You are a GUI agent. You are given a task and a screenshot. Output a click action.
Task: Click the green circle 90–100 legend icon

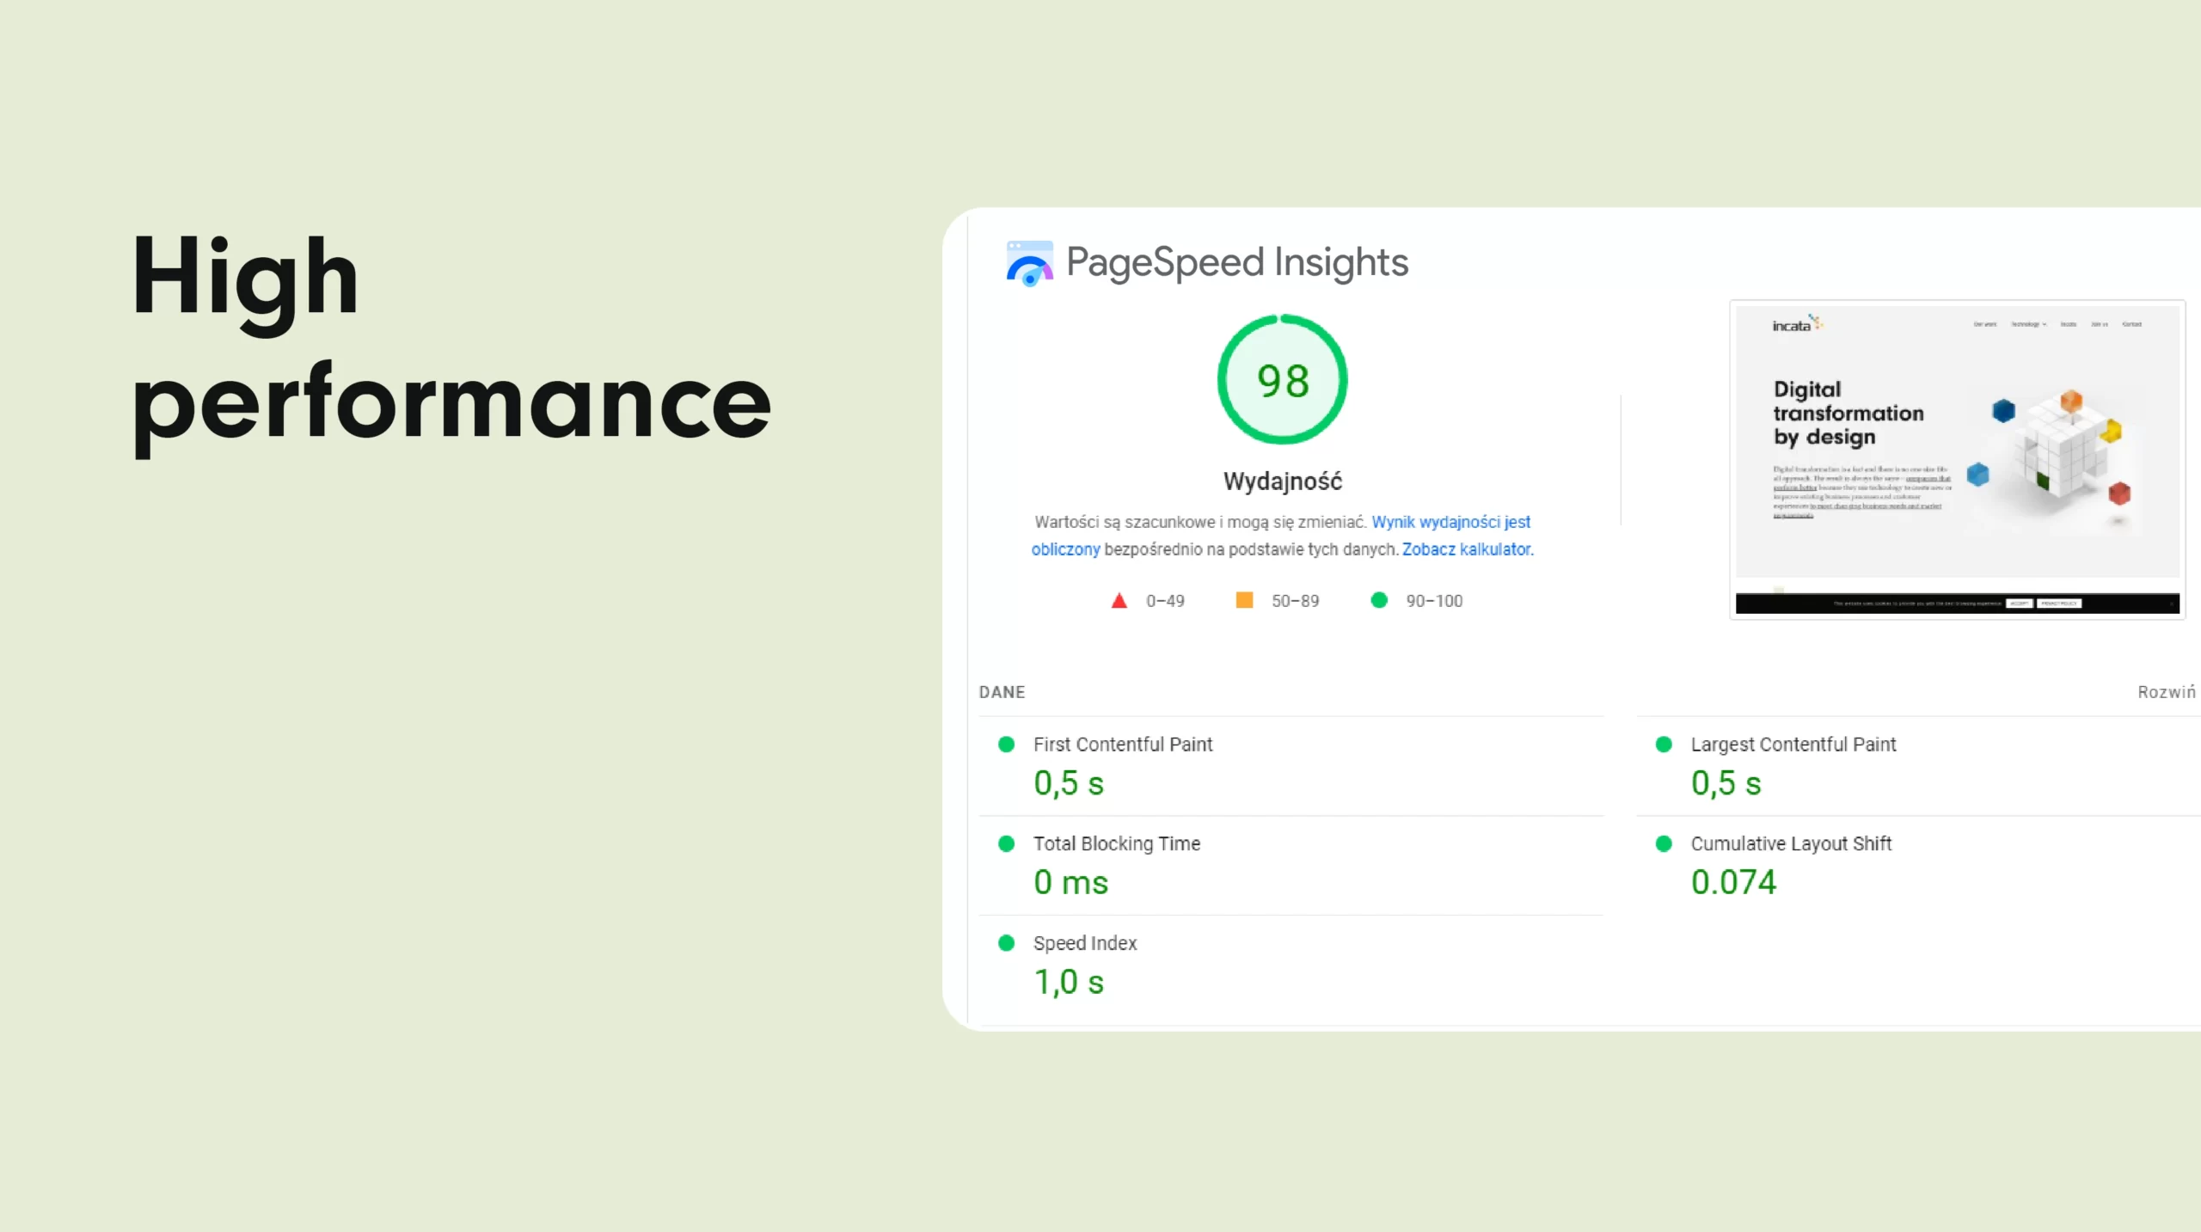point(1379,600)
